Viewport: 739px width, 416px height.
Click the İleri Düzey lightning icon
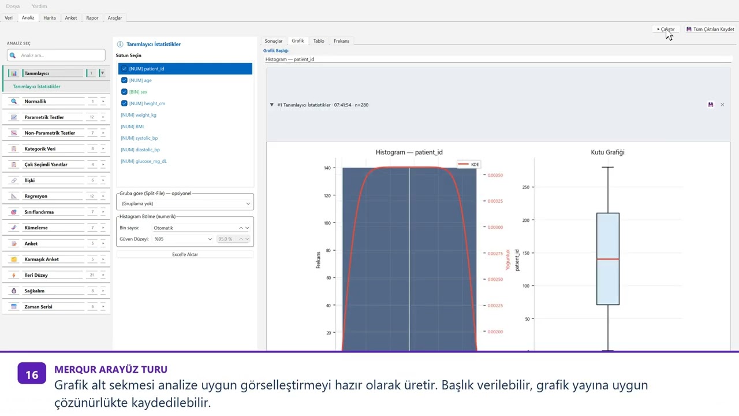[x=14, y=275]
